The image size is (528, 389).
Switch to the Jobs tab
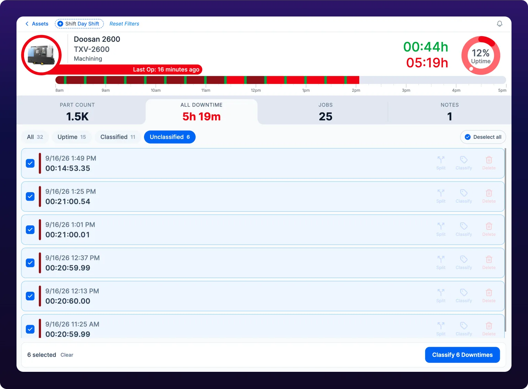326,112
